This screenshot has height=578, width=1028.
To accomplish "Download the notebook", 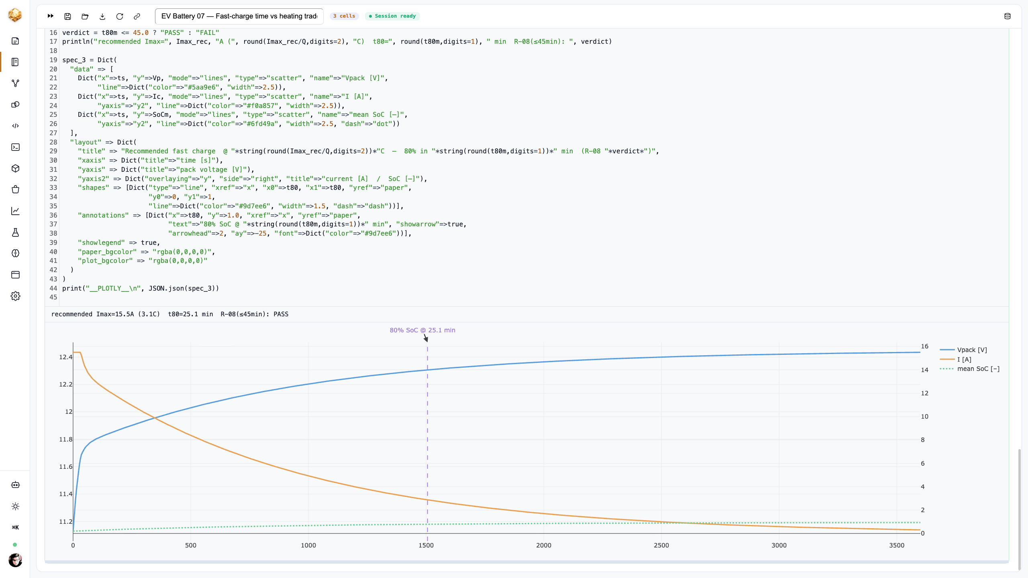I will pos(102,16).
